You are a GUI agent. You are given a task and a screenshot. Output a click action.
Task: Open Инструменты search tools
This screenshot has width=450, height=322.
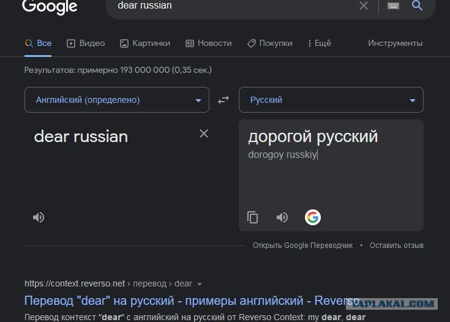(x=395, y=43)
